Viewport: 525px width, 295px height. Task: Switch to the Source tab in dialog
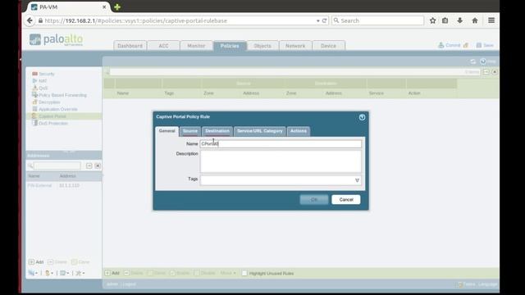point(189,131)
